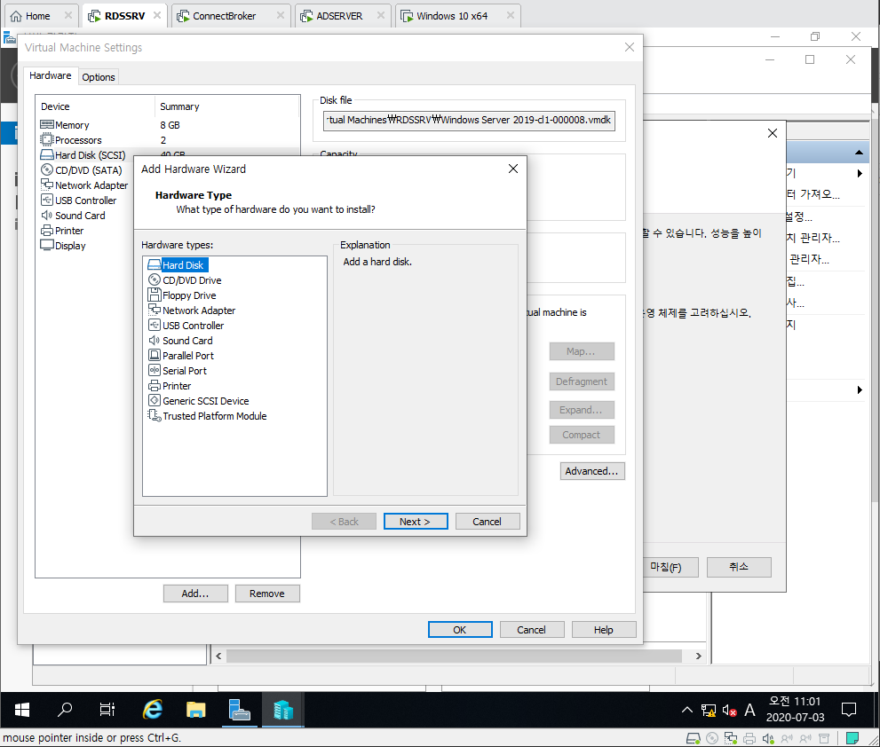
Task: Open taskbar search magnifier
Action: click(x=65, y=710)
